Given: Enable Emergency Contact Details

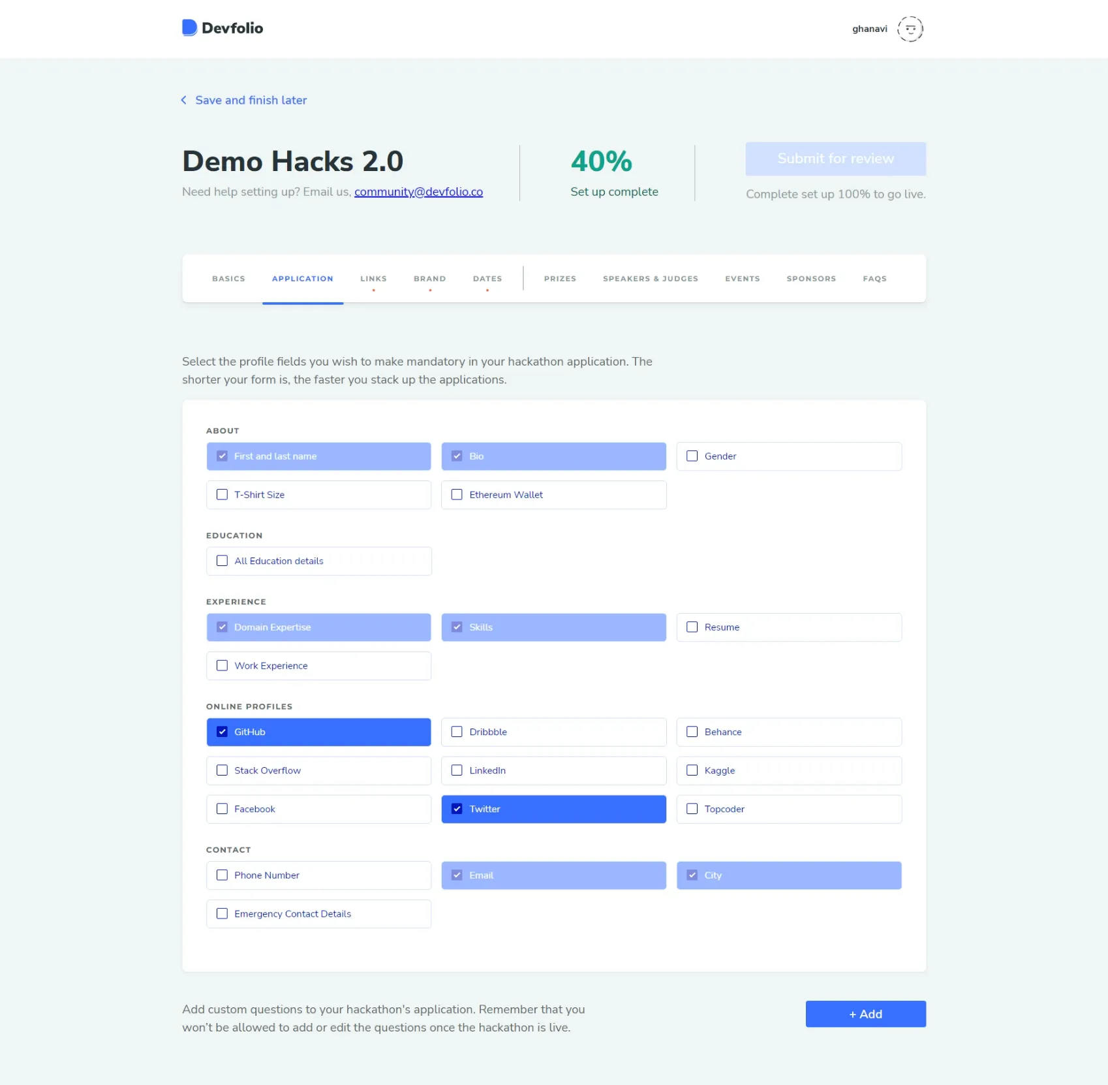Looking at the screenshot, I should click(x=318, y=914).
